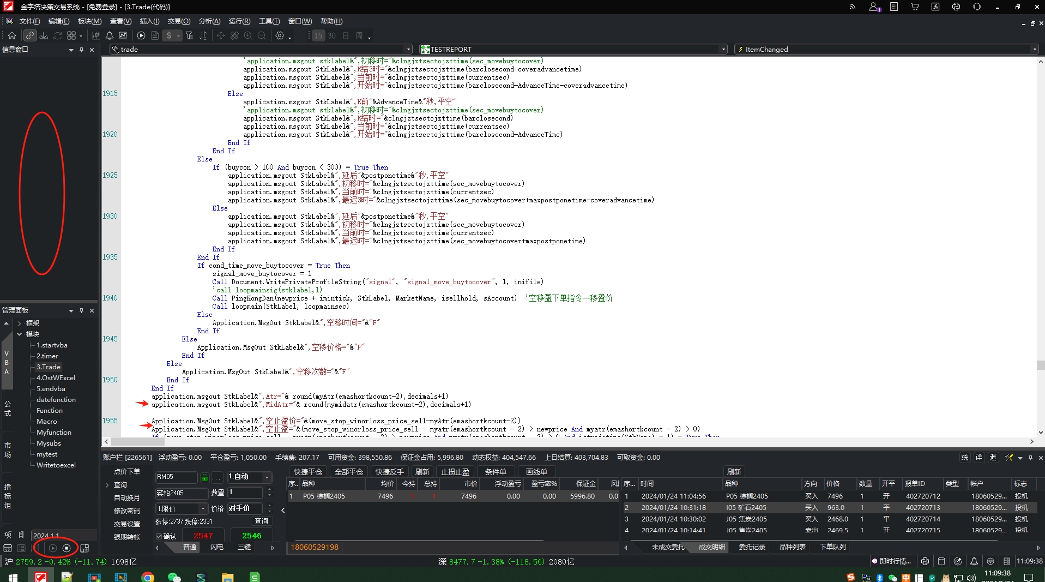Open the 交易(O) menu
The width and height of the screenshot is (1045, 582).
click(x=179, y=21)
